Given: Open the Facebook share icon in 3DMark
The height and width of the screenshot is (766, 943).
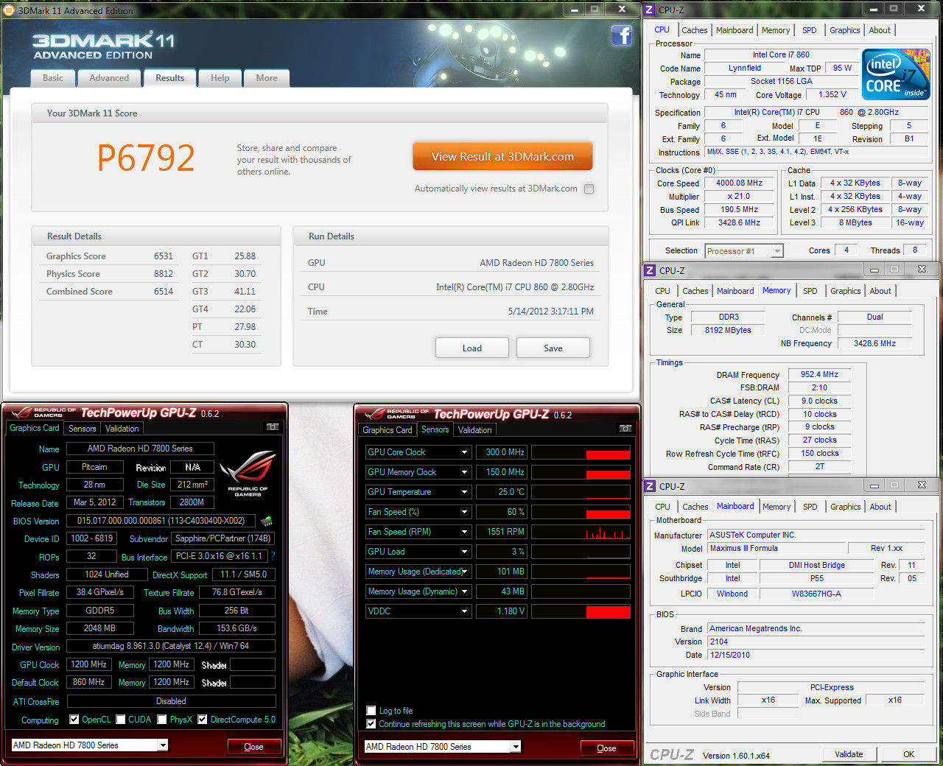Looking at the screenshot, I should point(622,35).
